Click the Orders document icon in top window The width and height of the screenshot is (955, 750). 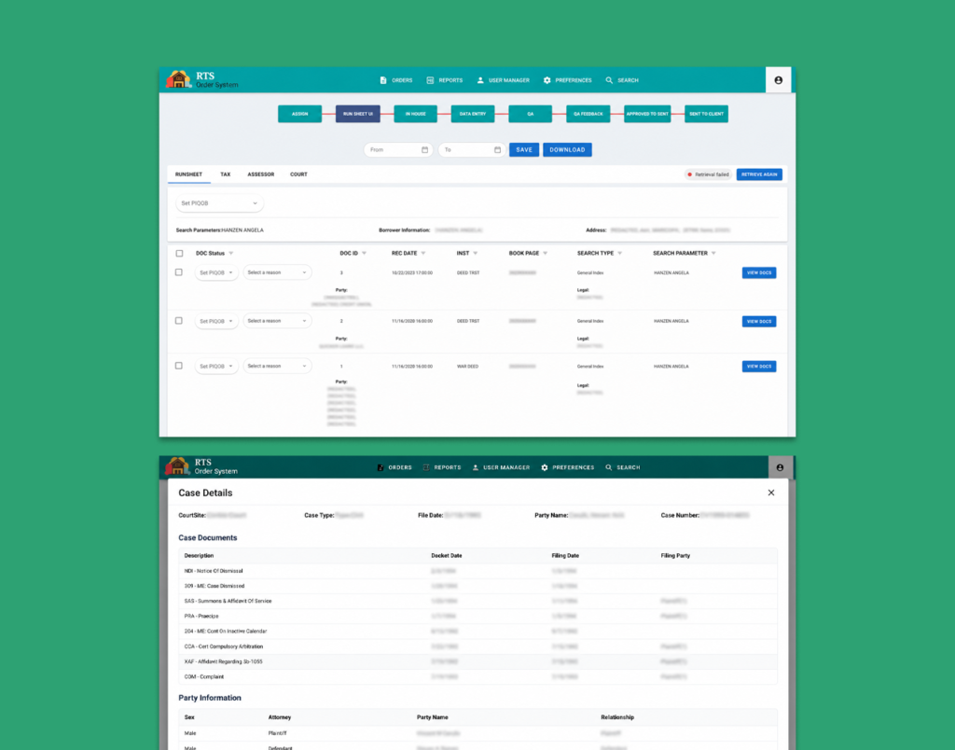383,80
